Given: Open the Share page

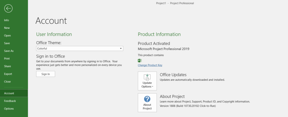Looking at the screenshot, I should coord(7,66).
